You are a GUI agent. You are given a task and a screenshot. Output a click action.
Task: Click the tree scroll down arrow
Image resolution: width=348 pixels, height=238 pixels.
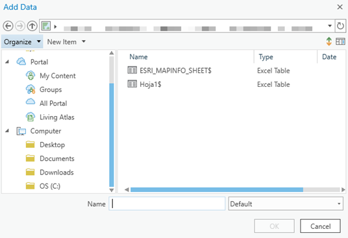tap(112, 190)
